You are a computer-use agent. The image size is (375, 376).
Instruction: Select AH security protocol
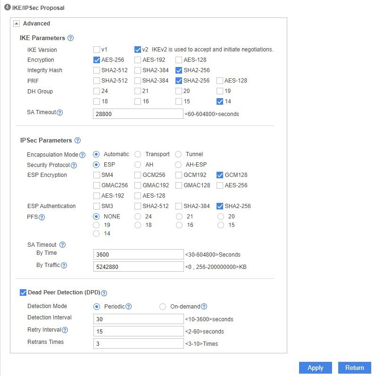138,165
